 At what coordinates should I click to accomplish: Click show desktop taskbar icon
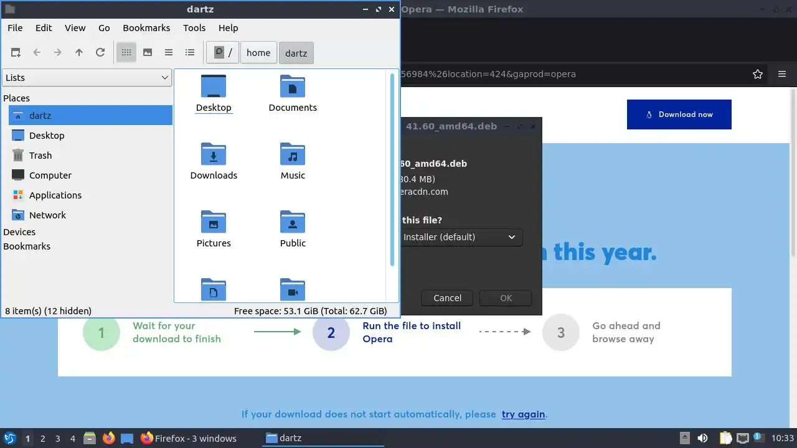127,438
